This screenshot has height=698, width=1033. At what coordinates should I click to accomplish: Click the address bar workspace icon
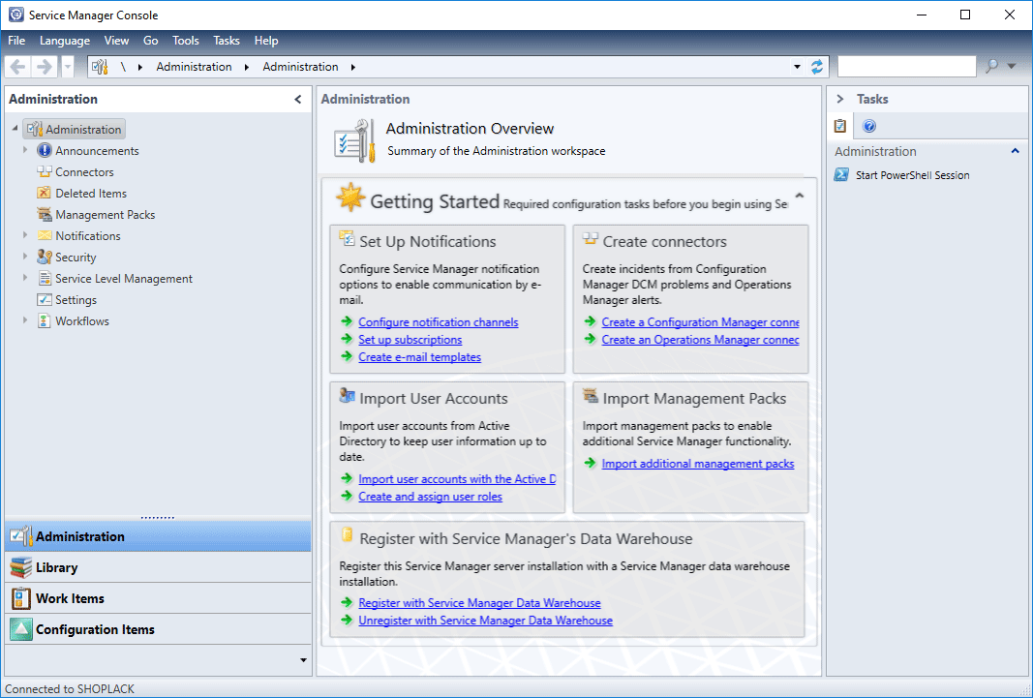pos(100,67)
